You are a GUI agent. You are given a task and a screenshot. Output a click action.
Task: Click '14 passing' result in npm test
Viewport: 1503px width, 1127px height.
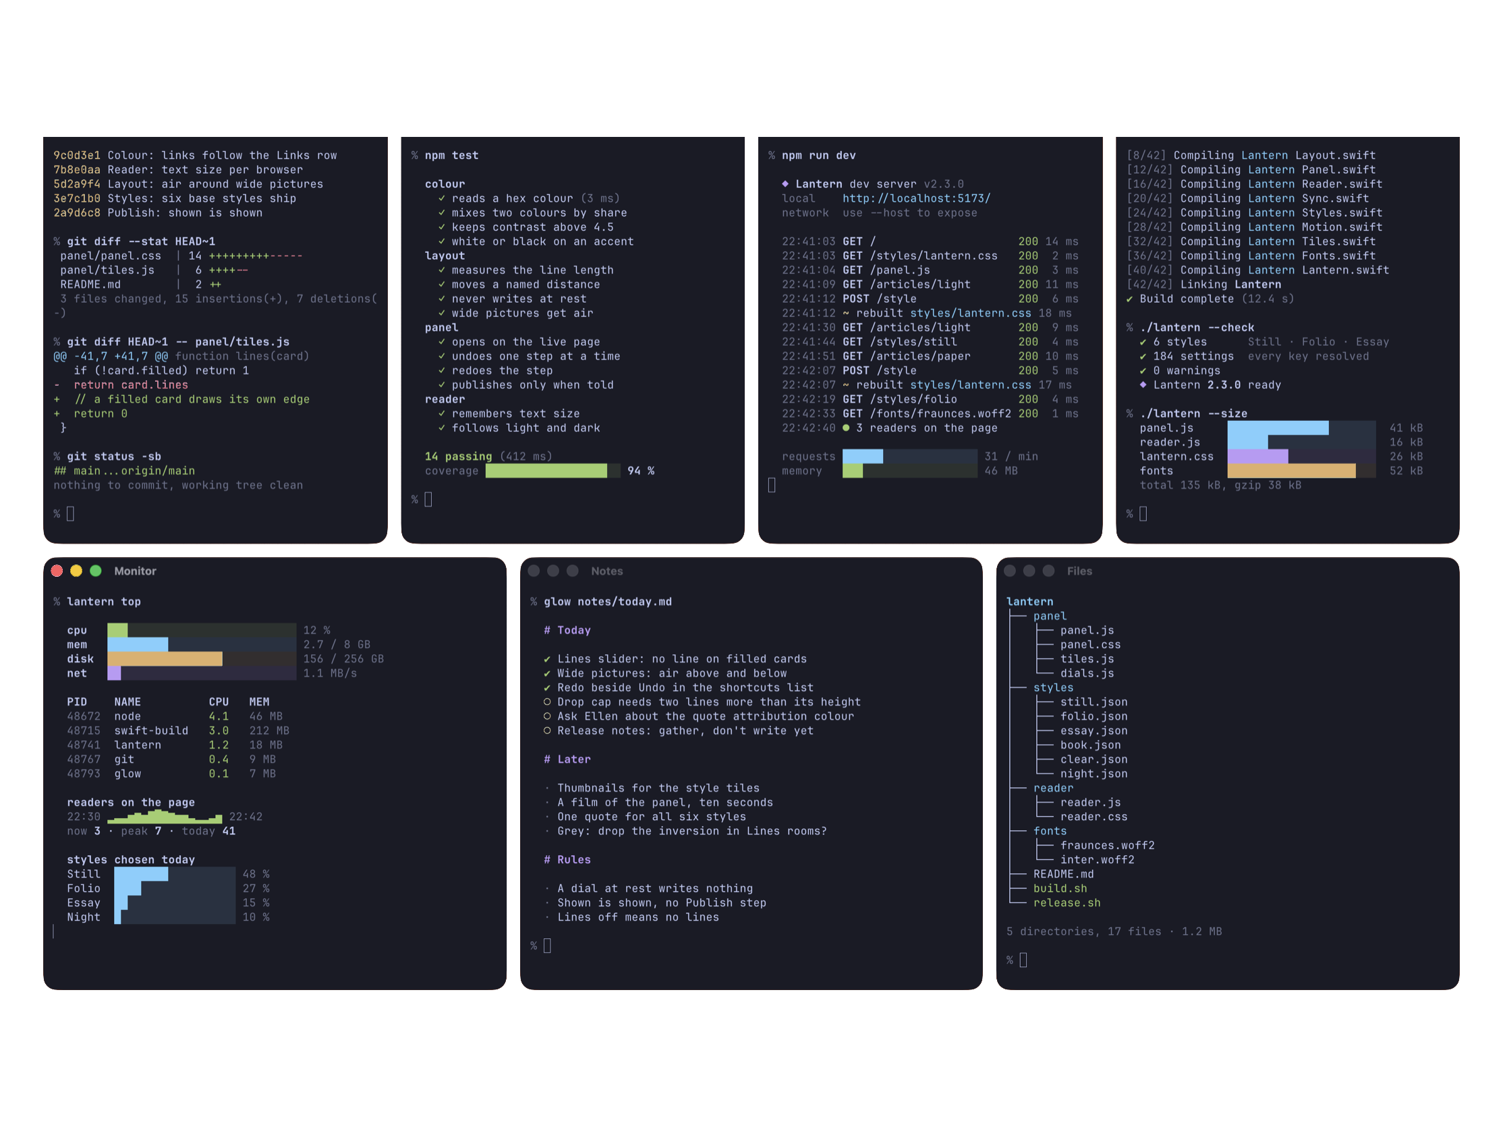459,457
